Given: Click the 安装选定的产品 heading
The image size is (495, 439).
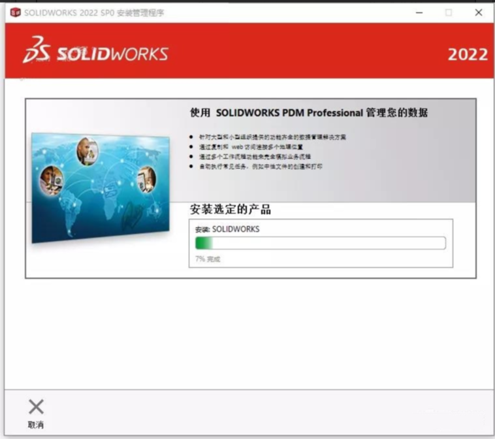Looking at the screenshot, I should pos(230,210).
